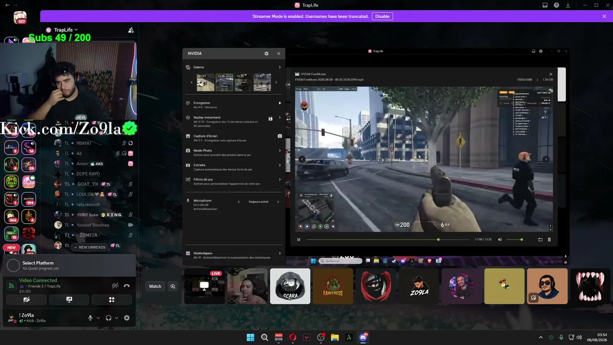Delete the video with trash icon

pos(549,240)
